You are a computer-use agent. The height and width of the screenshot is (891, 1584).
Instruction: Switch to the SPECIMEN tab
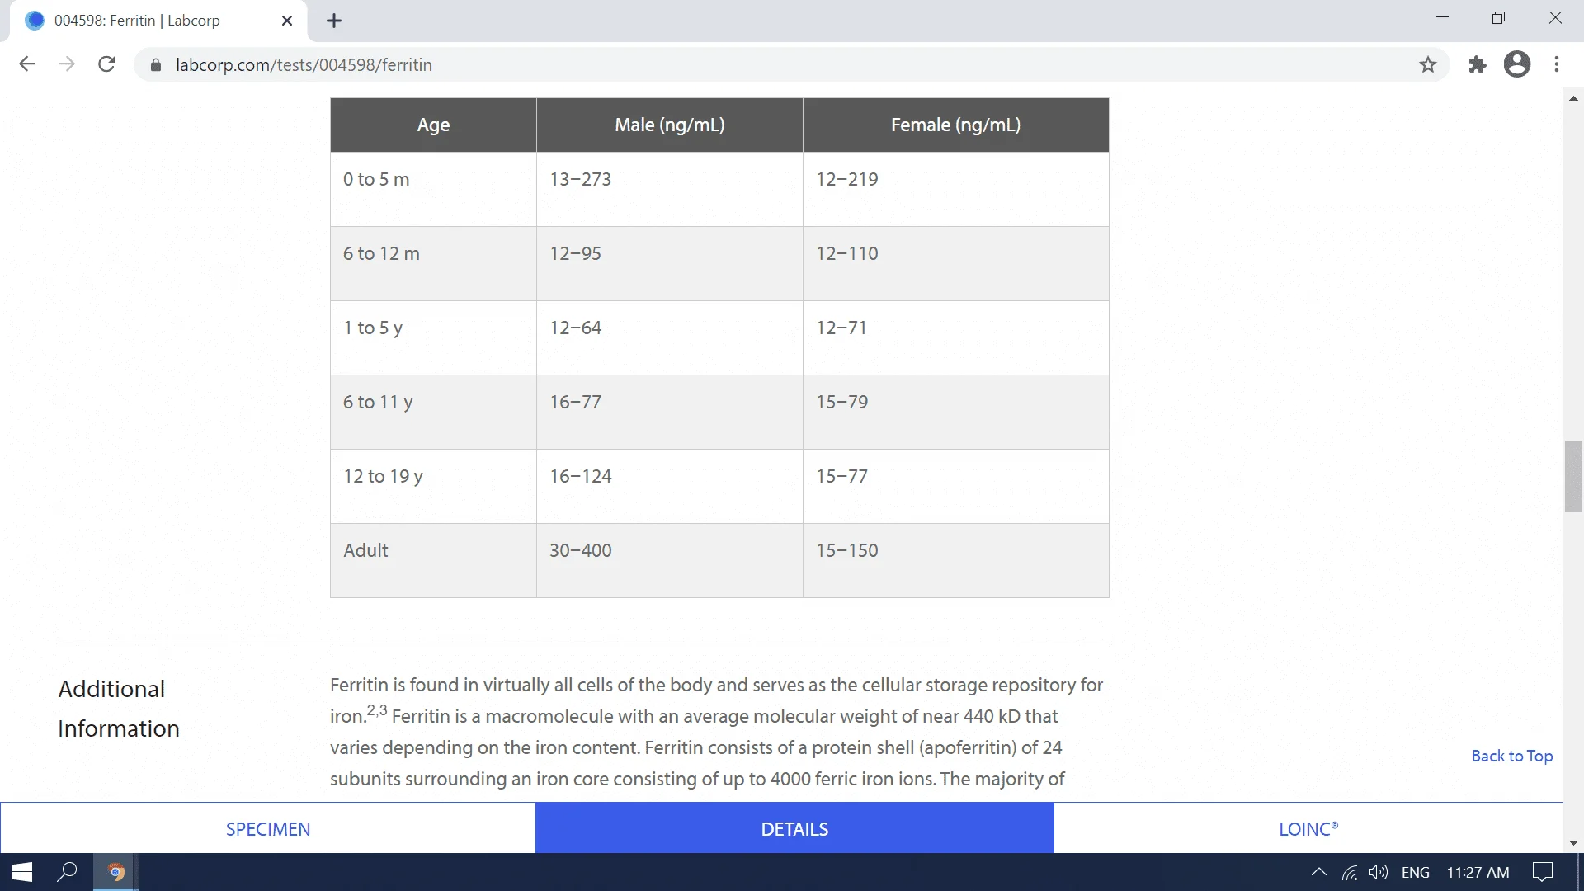coord(268,829)
